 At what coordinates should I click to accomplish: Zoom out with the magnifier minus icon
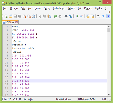(81, 16)
